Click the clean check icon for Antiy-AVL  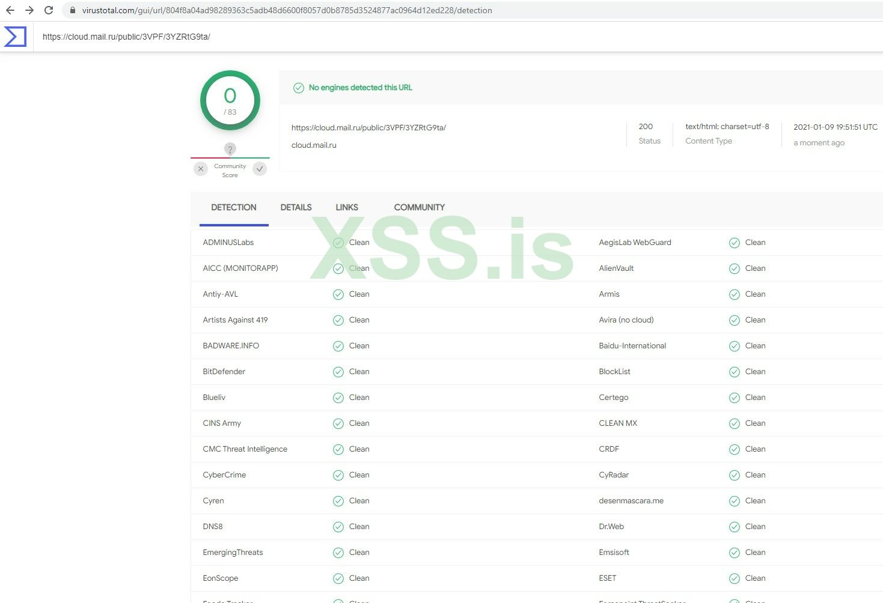coord(338,295)
